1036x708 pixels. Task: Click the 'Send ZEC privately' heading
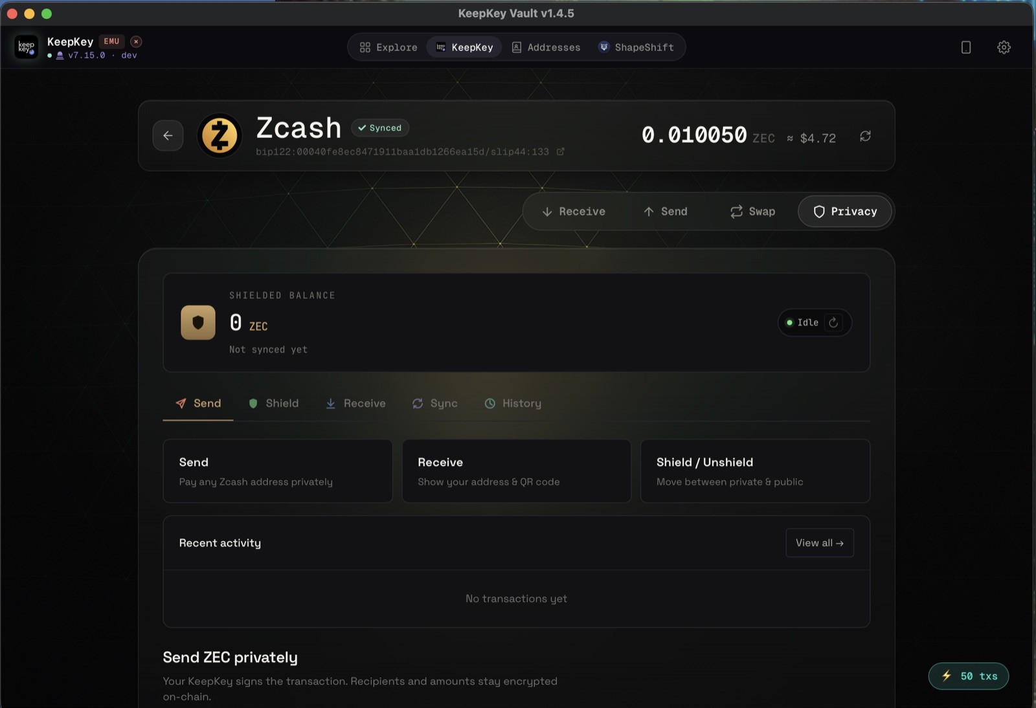point(231,657)
